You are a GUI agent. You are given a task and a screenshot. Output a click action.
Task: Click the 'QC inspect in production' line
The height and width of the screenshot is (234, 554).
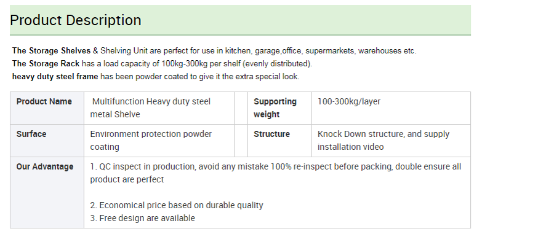pyautogui.click(x=276, y=173)
